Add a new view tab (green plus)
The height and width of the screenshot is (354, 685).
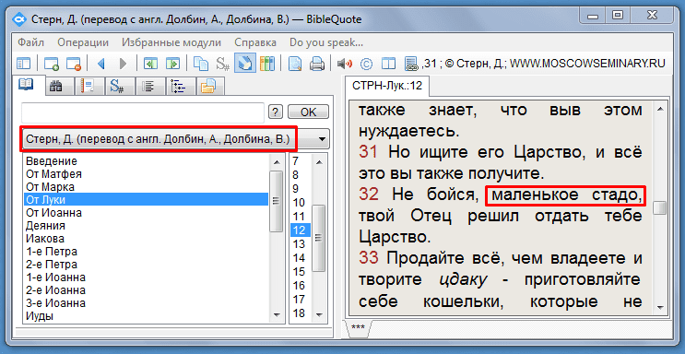(x=52, y=64)
